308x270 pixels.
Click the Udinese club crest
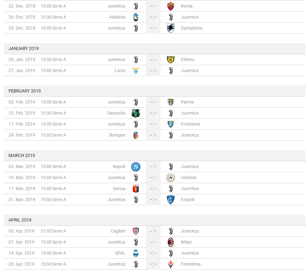click(171, 178)
